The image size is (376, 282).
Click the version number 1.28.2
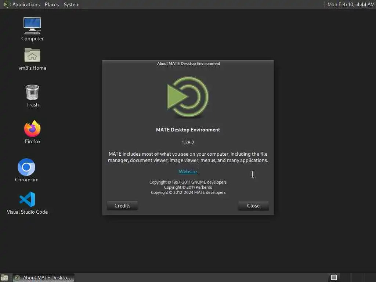coord(188,142)
